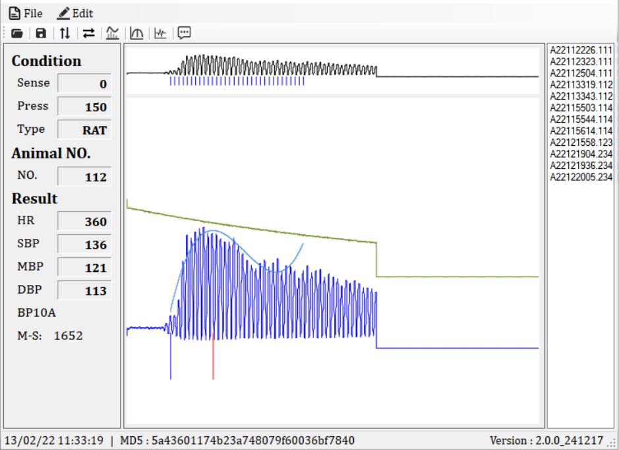Click the Press value field showing 150
The width and height of the screenshot is (619, 450).
click(x=84, y=107)
